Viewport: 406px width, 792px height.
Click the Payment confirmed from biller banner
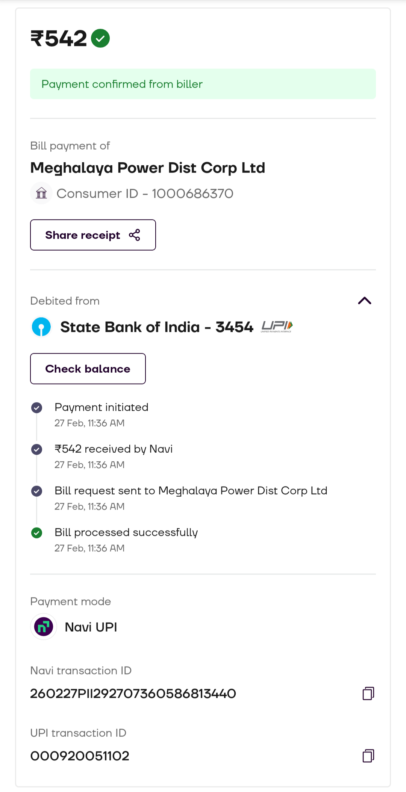203,84
